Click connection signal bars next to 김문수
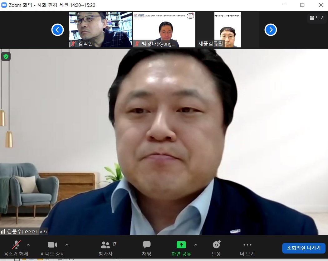The image size is (328, 261). tap(3, 231)
